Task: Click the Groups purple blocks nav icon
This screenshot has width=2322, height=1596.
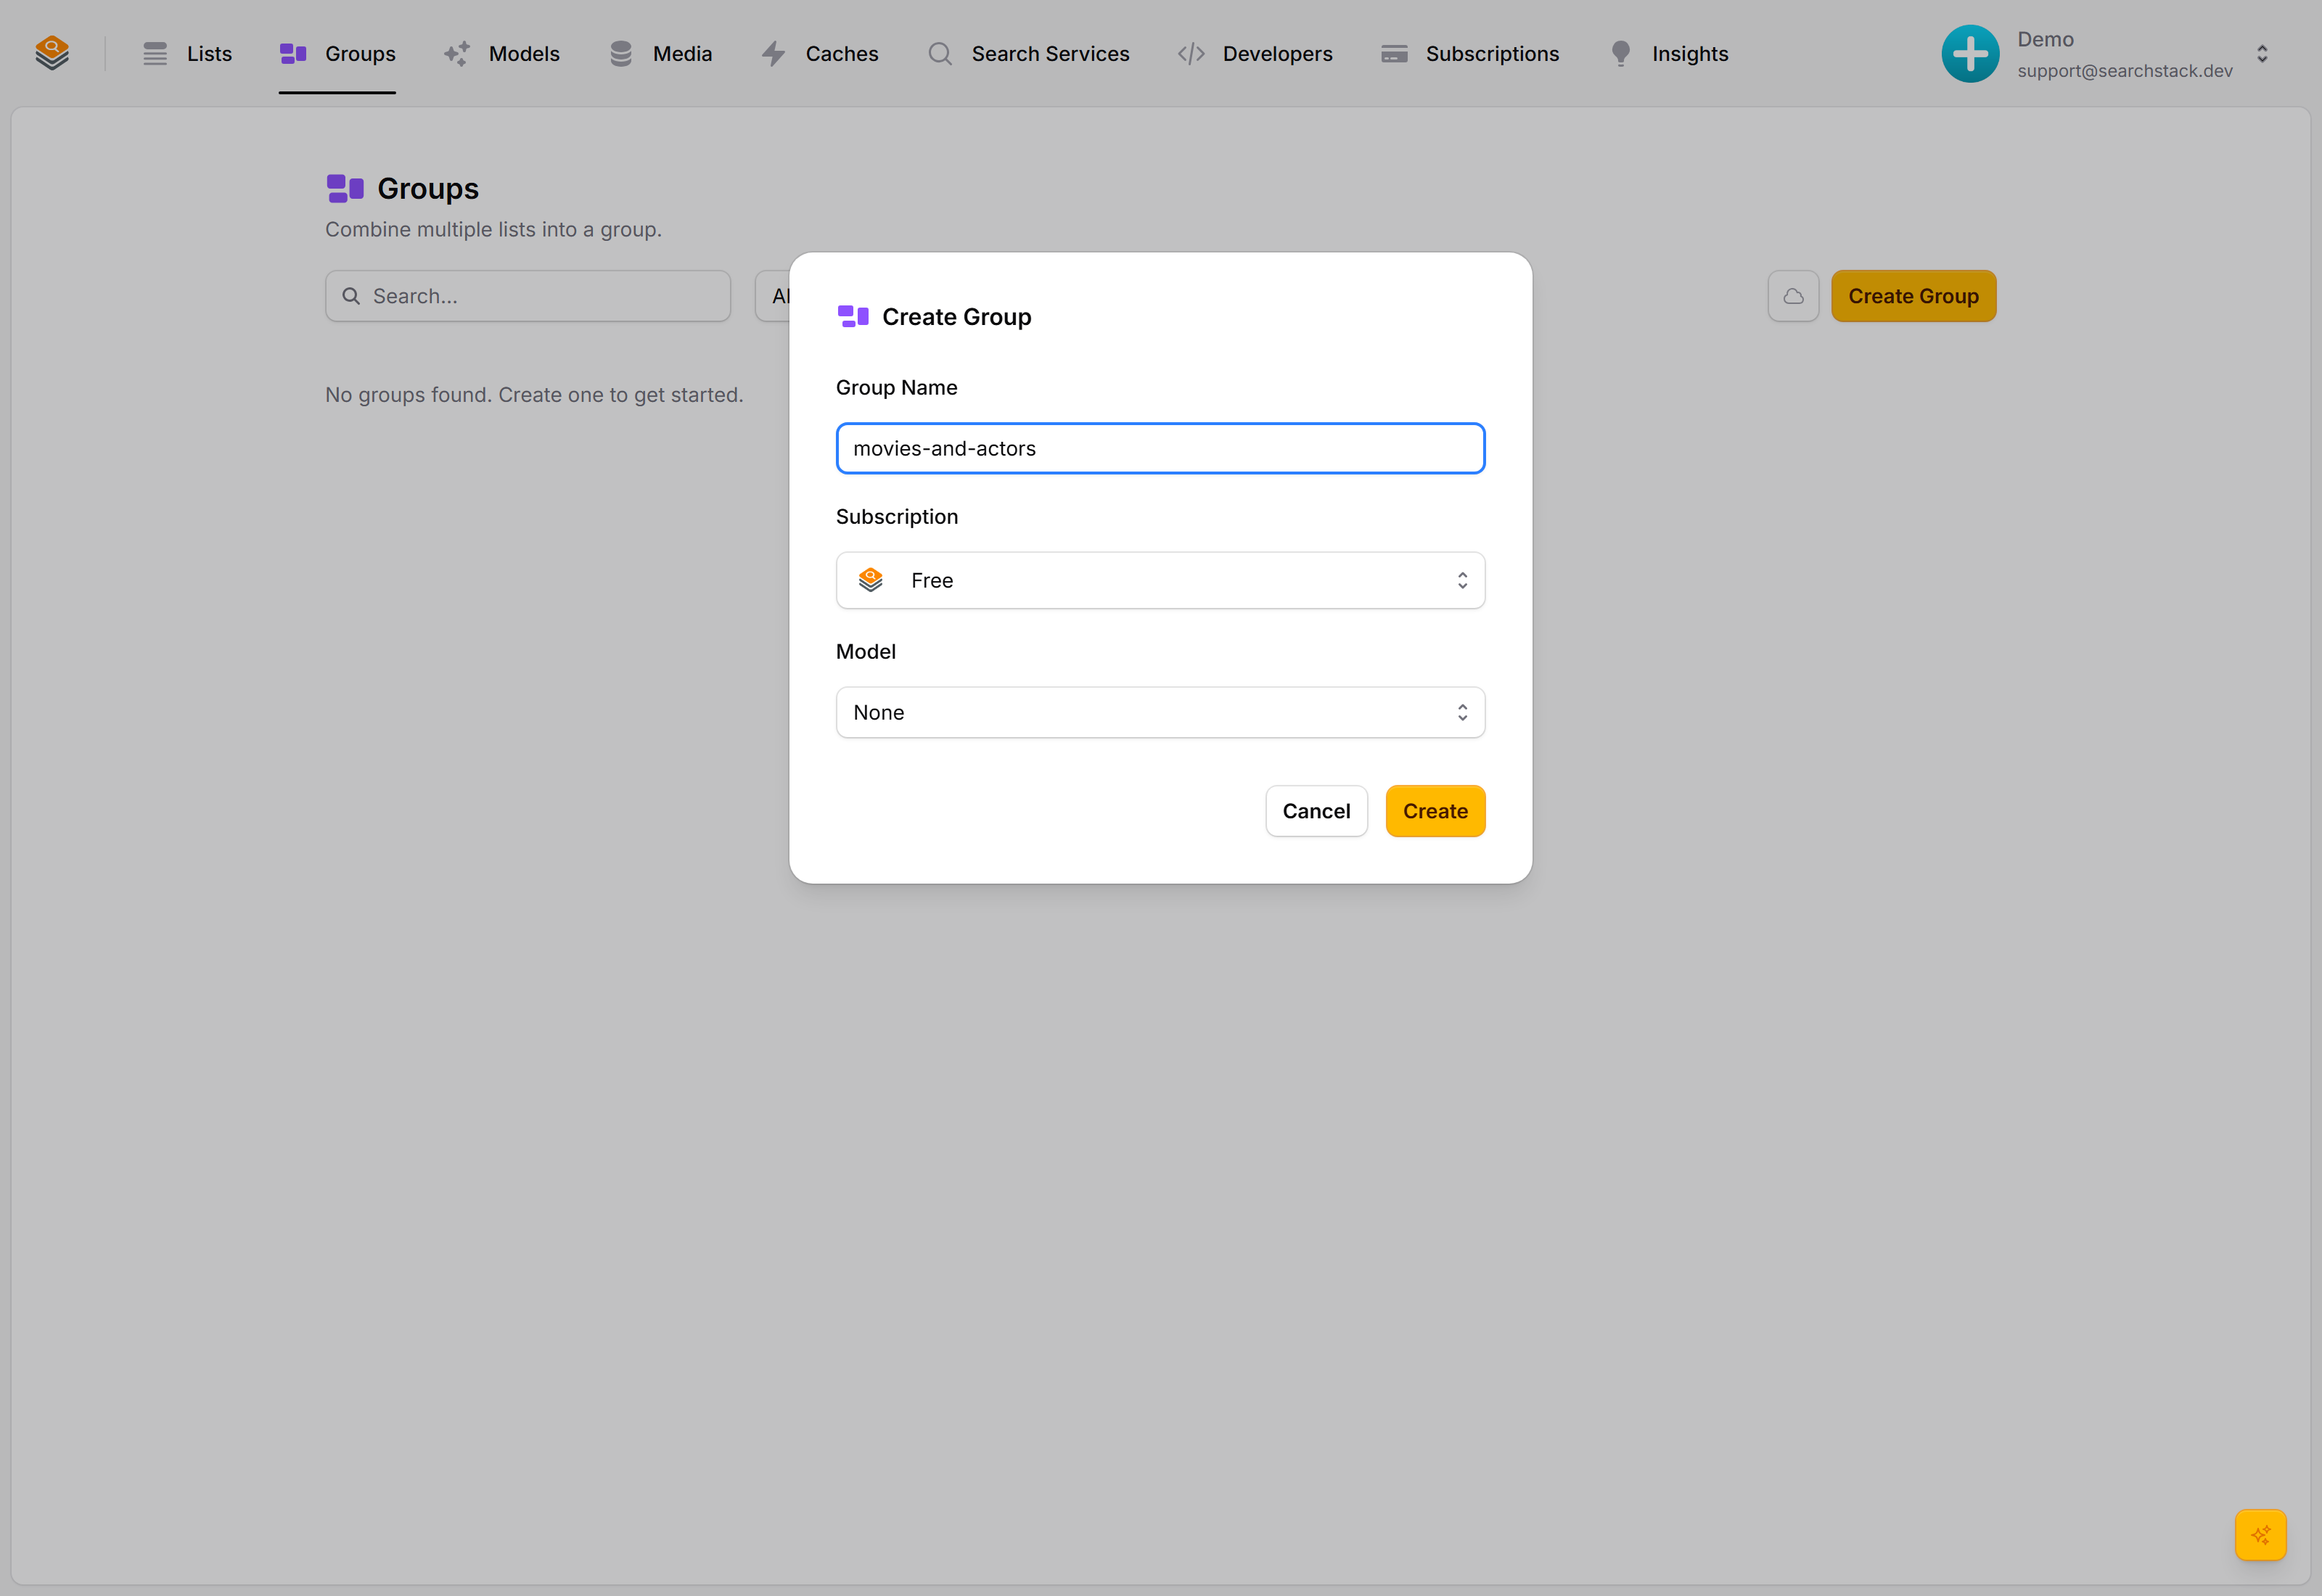Action: pyautogui.click(x=293, y=54)
